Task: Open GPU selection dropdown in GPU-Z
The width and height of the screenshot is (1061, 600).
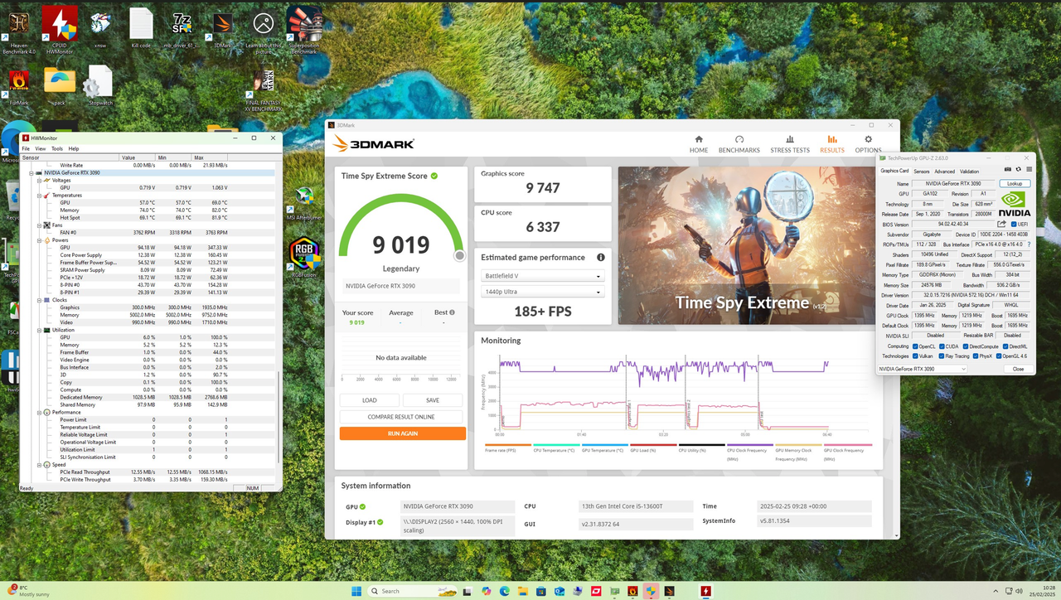Action: [923, 369]
